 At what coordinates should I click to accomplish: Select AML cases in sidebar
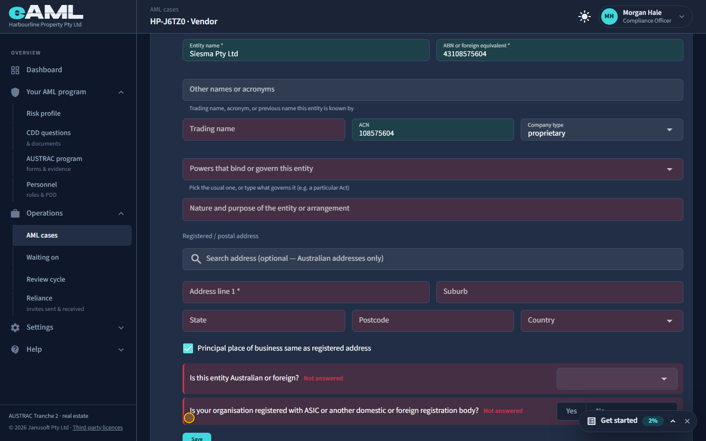click(72, 235)
